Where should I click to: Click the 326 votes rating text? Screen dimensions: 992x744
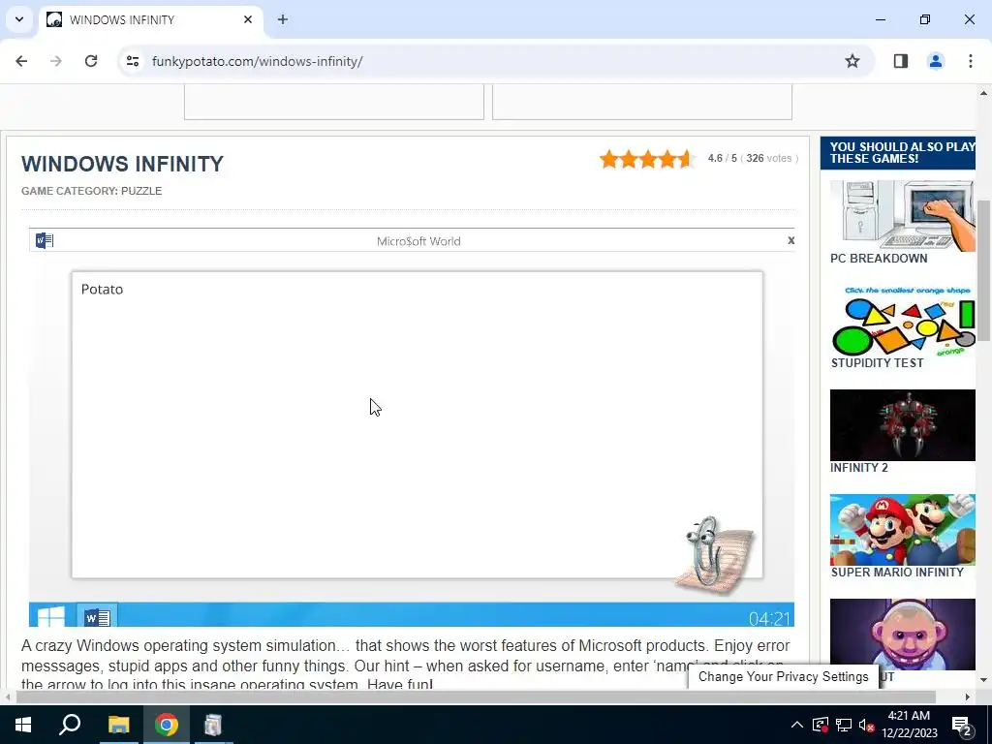(x=768, y=158)
